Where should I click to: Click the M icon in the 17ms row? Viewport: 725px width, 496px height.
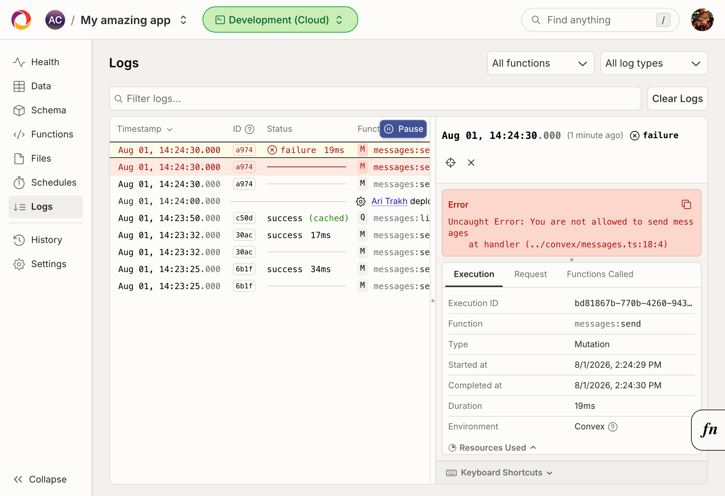pos(362,235)
